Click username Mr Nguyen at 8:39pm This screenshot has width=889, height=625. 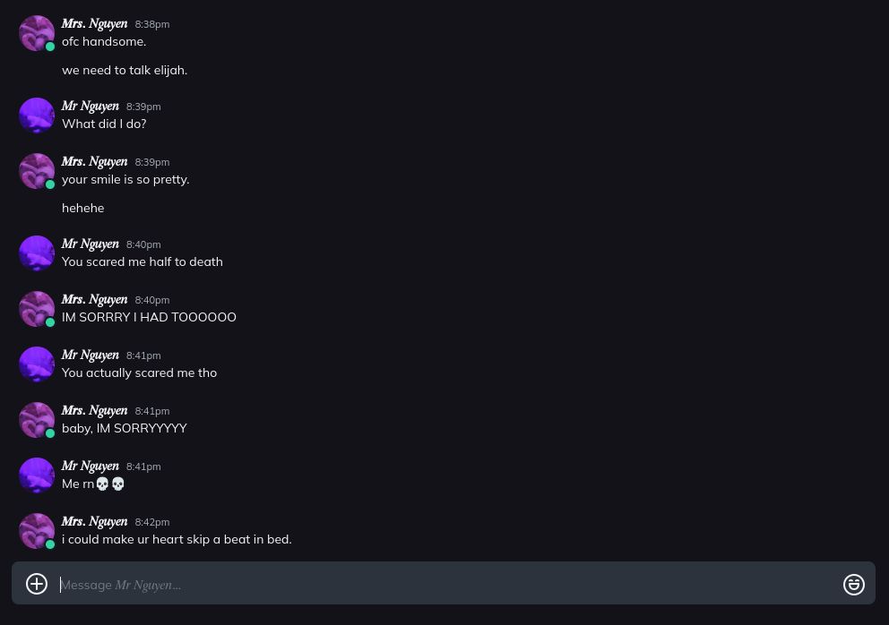click(x=90, y=107)
